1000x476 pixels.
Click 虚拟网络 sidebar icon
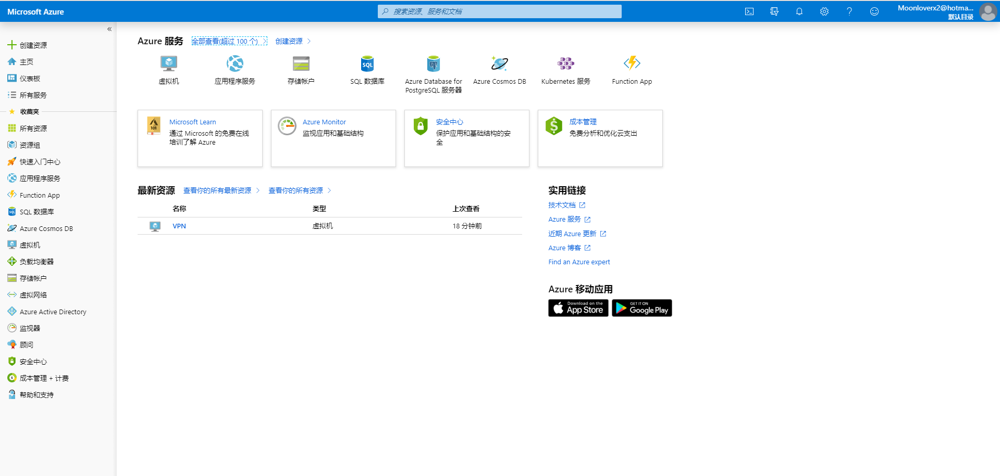click(x=12, y=294)
